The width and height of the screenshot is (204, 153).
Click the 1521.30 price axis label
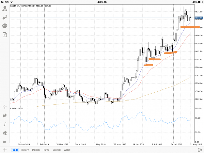(199, 11)
